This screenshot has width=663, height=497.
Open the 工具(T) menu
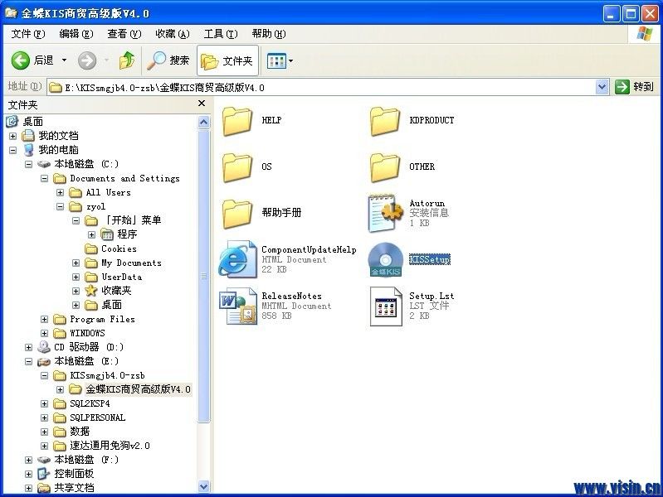pos(220,34)
